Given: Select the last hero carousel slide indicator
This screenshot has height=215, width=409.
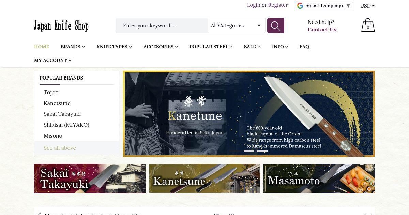Looking at the screenshot, I should (262, 151).
